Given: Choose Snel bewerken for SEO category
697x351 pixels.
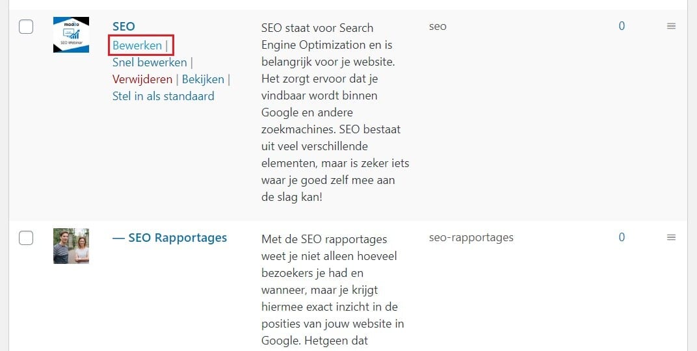Looking at the screenshot, I should click(150, 62).
